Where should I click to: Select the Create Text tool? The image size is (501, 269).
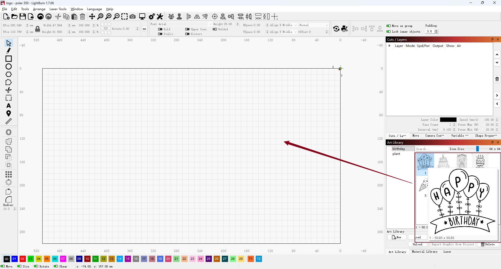click(9, 106)
